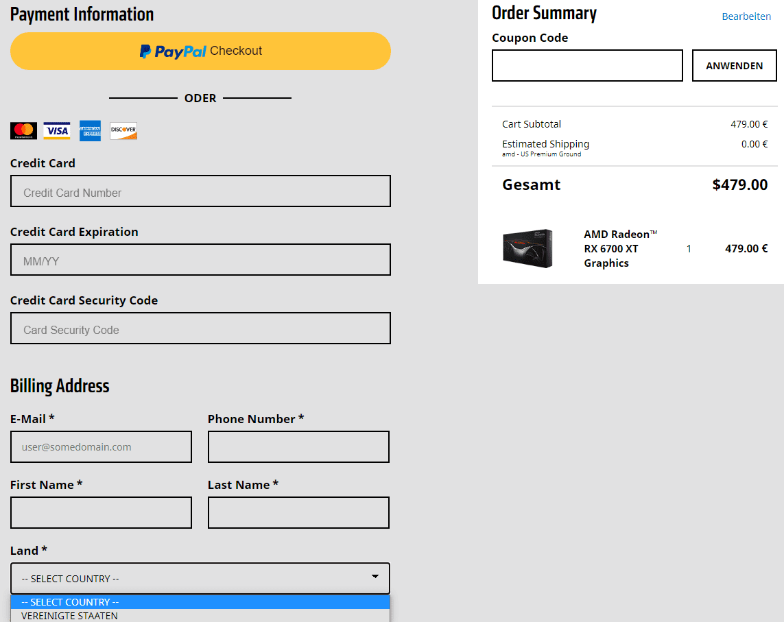This screenshot has width=784, height=622.
Task: Click the Last Name input box
Action: pos(298,513)
